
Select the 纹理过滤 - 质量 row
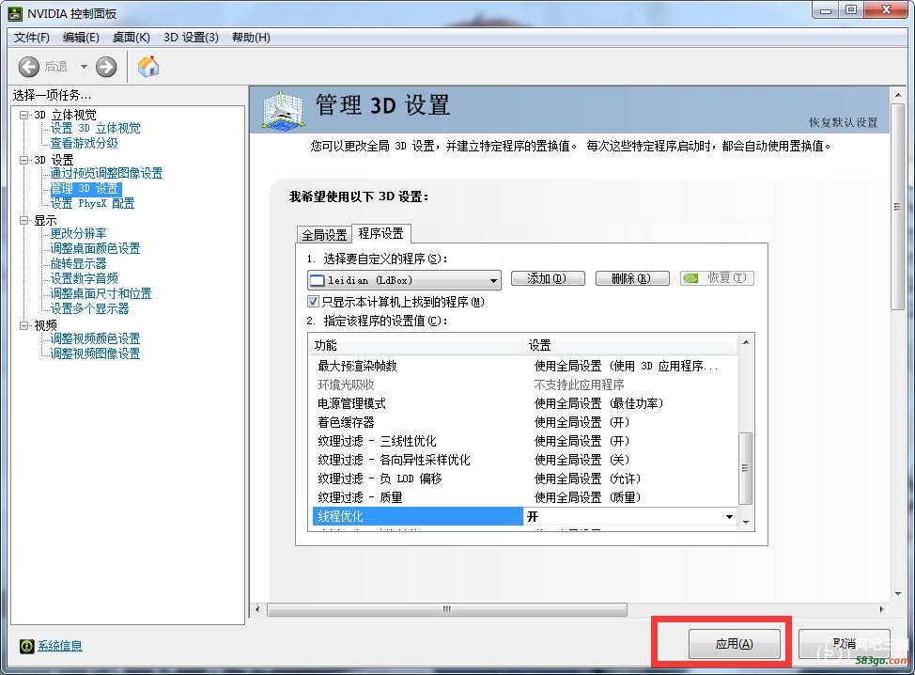click(x=524, y=497)
